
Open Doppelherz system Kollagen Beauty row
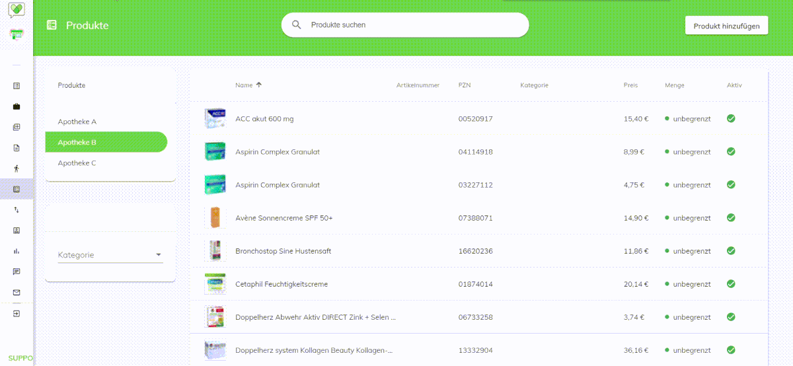tap(478, 349)
